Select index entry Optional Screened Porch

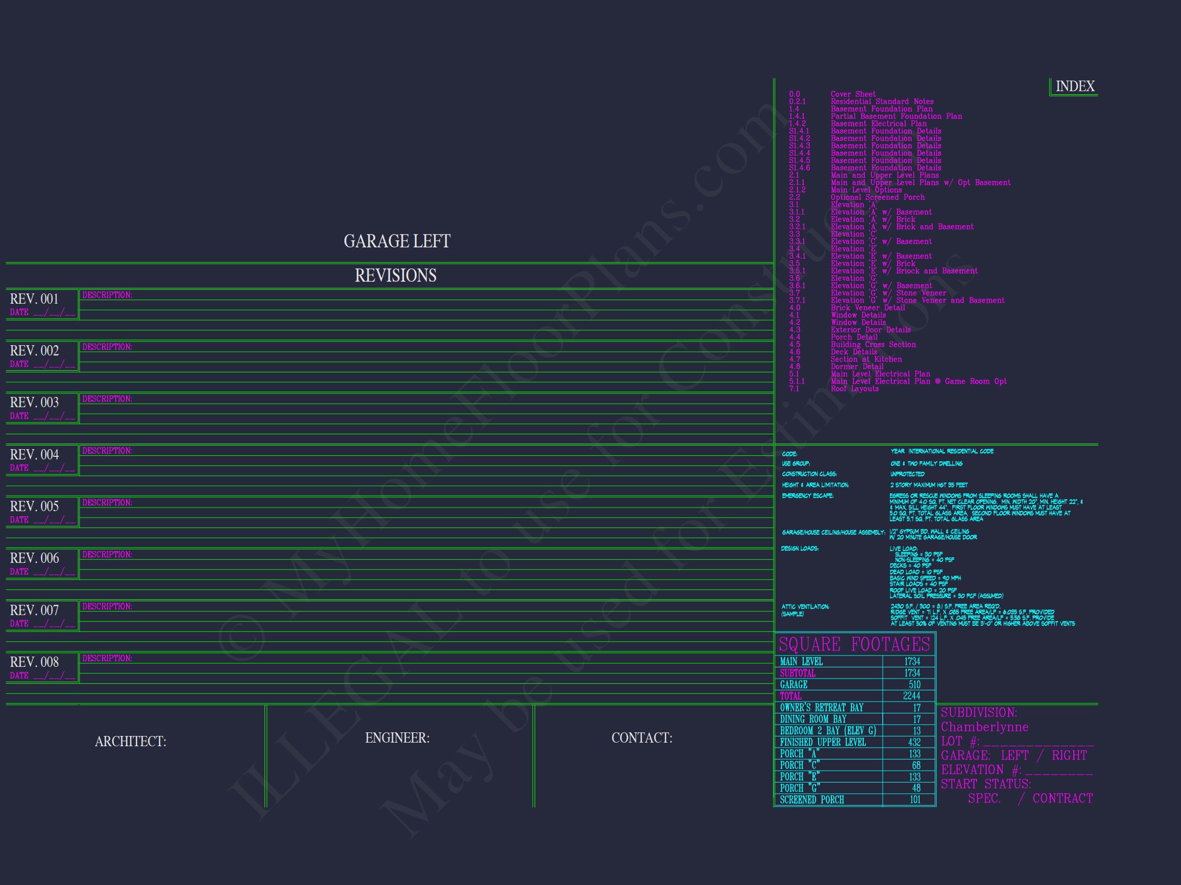point(878,197)
